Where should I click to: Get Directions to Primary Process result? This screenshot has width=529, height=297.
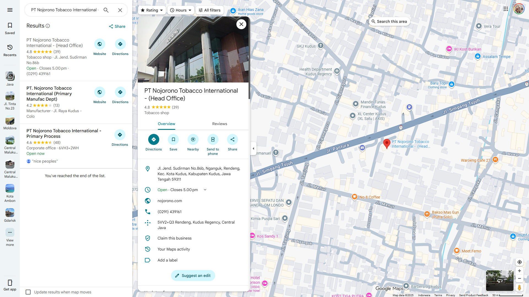pyautogui.click(x=120, y=138)
